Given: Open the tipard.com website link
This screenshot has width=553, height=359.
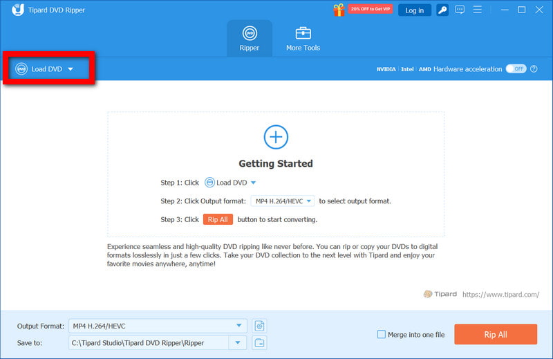Looking at the screenshot, I should click(x=500, y=294).
